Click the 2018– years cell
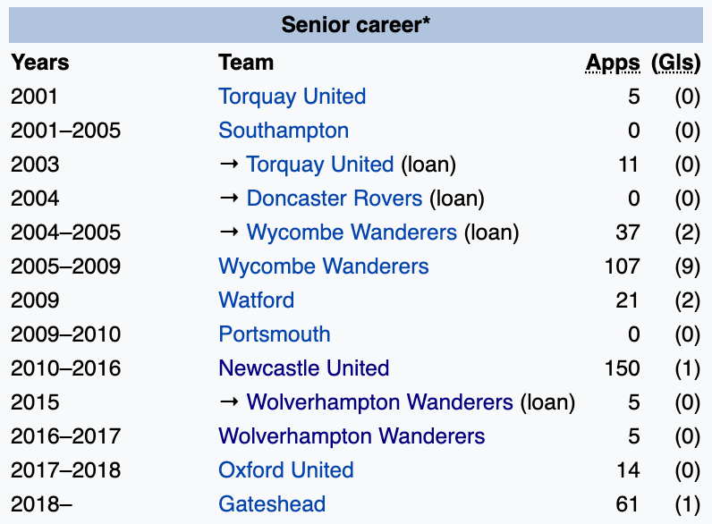The height and width of the screenshot is (524, 712). [41, 504]
